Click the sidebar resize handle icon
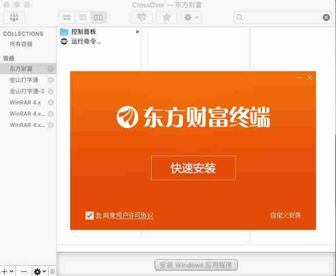This screenshot has height=276, width=336. [x=52, y=272]
